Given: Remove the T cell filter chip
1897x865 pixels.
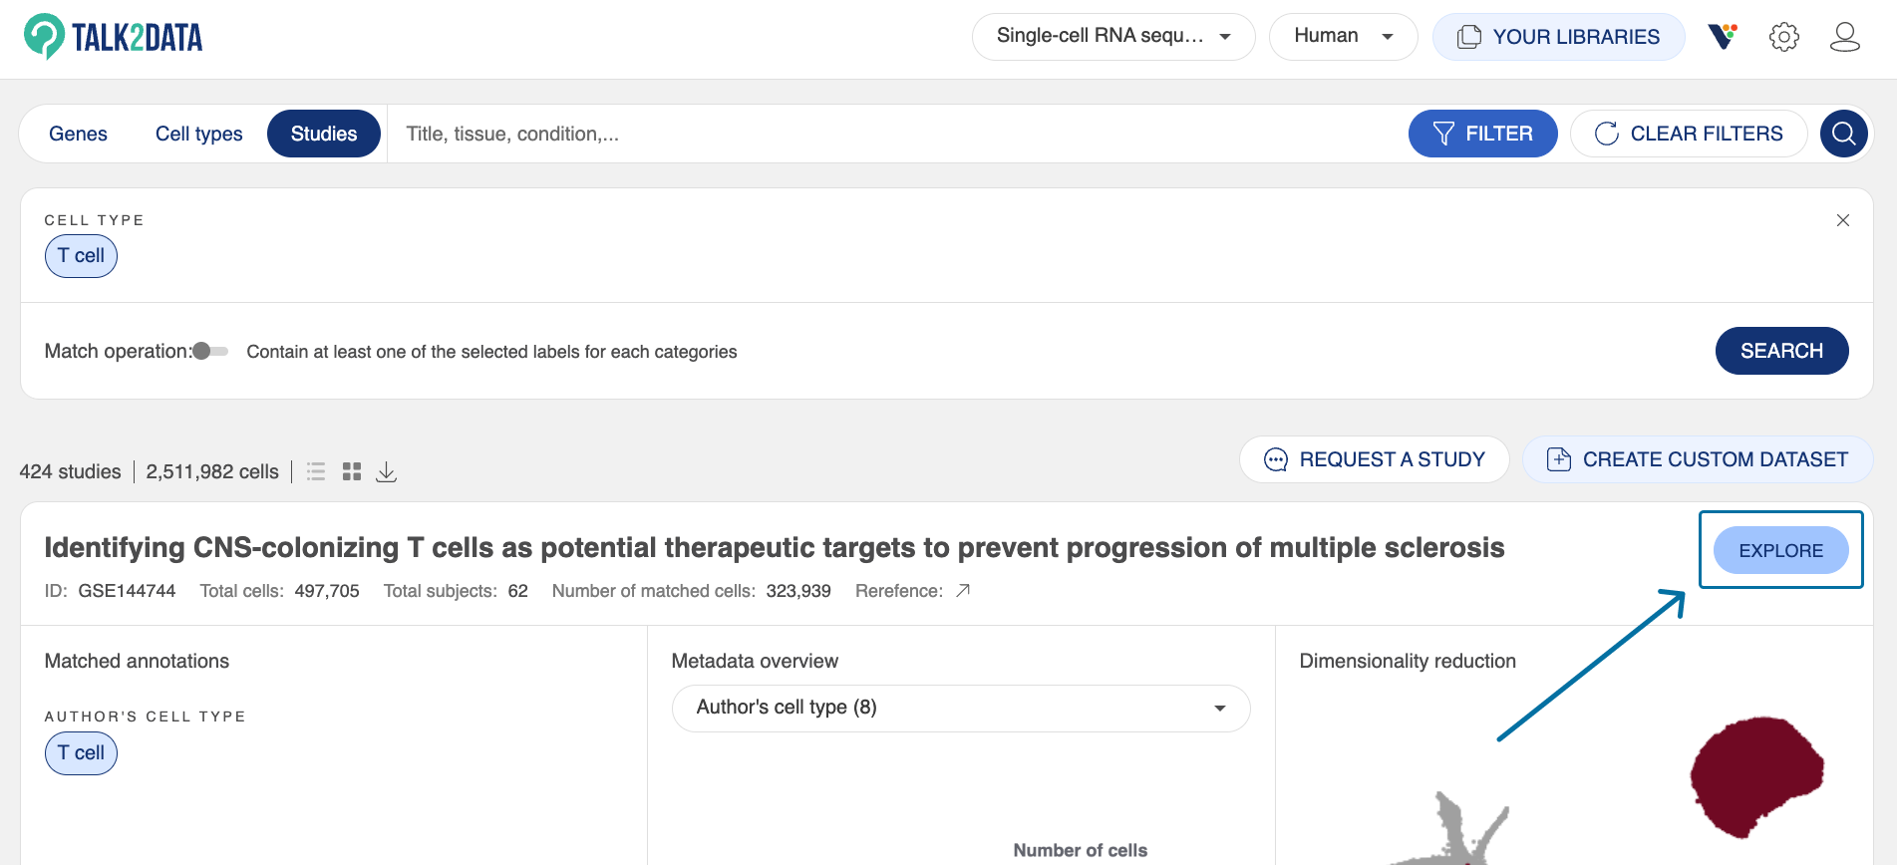Looking at the screenshot, I should pos(81,256).
